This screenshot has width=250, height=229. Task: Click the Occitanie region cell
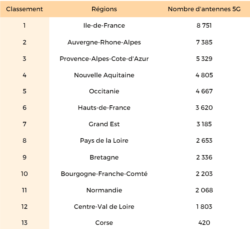[x=104, y=92]
